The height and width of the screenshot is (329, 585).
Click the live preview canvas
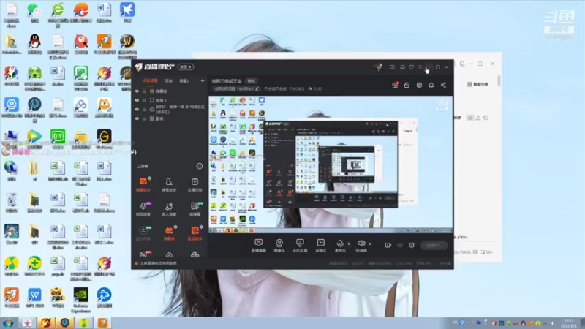(331, 164)
